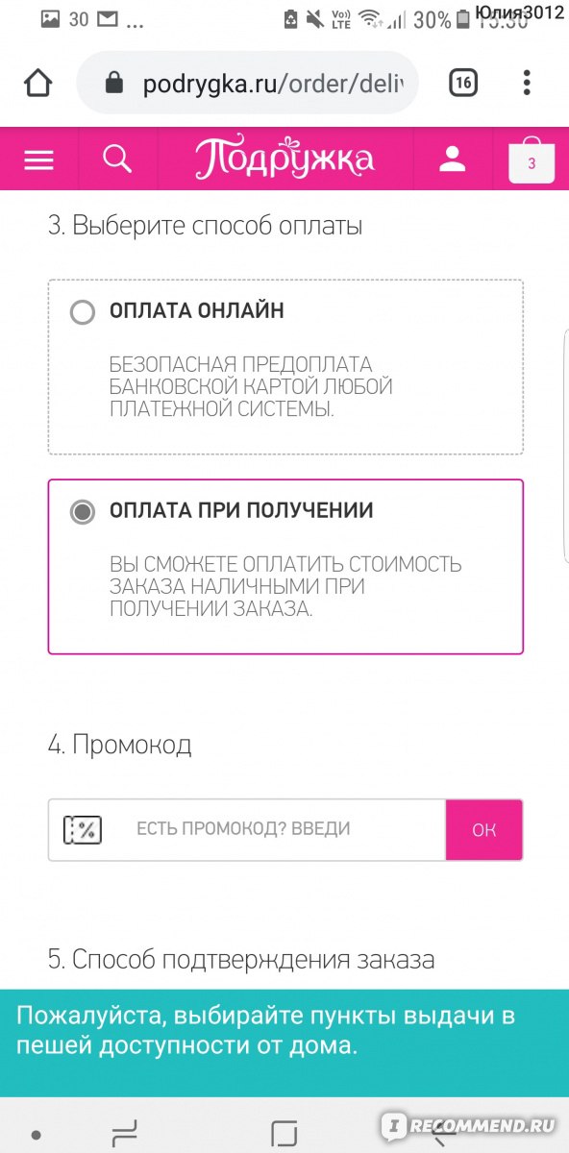Tap the teal pickup points notice banner

(x=284, y=1032)
